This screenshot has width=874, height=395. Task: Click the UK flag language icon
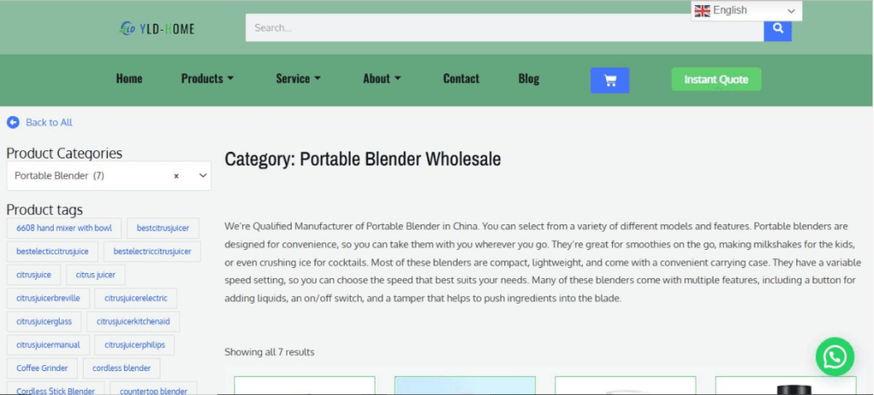pos(702,11)
